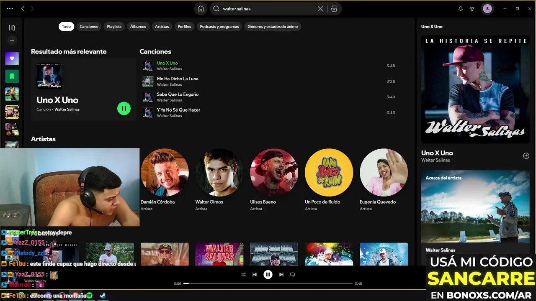Expand Your Library sidebar icon
Image resolution: width=536 pixels, height=301 pixels.
pos(12,28)
